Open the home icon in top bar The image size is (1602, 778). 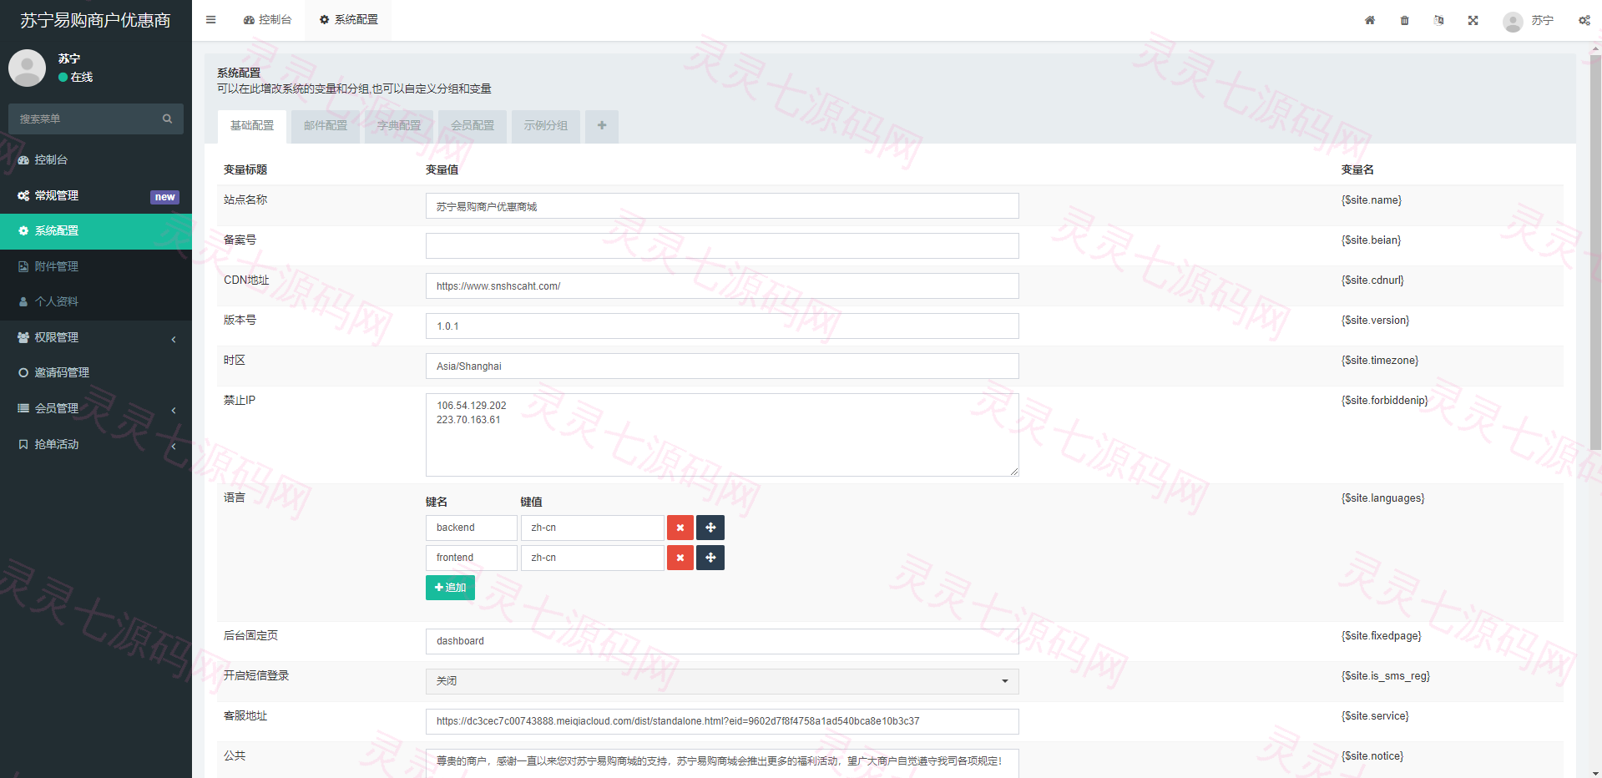coord(1370,20)
